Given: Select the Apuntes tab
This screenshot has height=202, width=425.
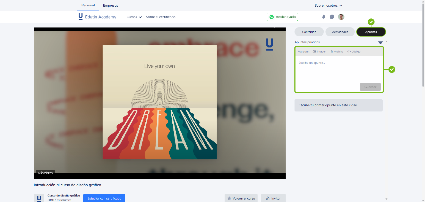Looking at the screenshot, I should tap(371, 32).
